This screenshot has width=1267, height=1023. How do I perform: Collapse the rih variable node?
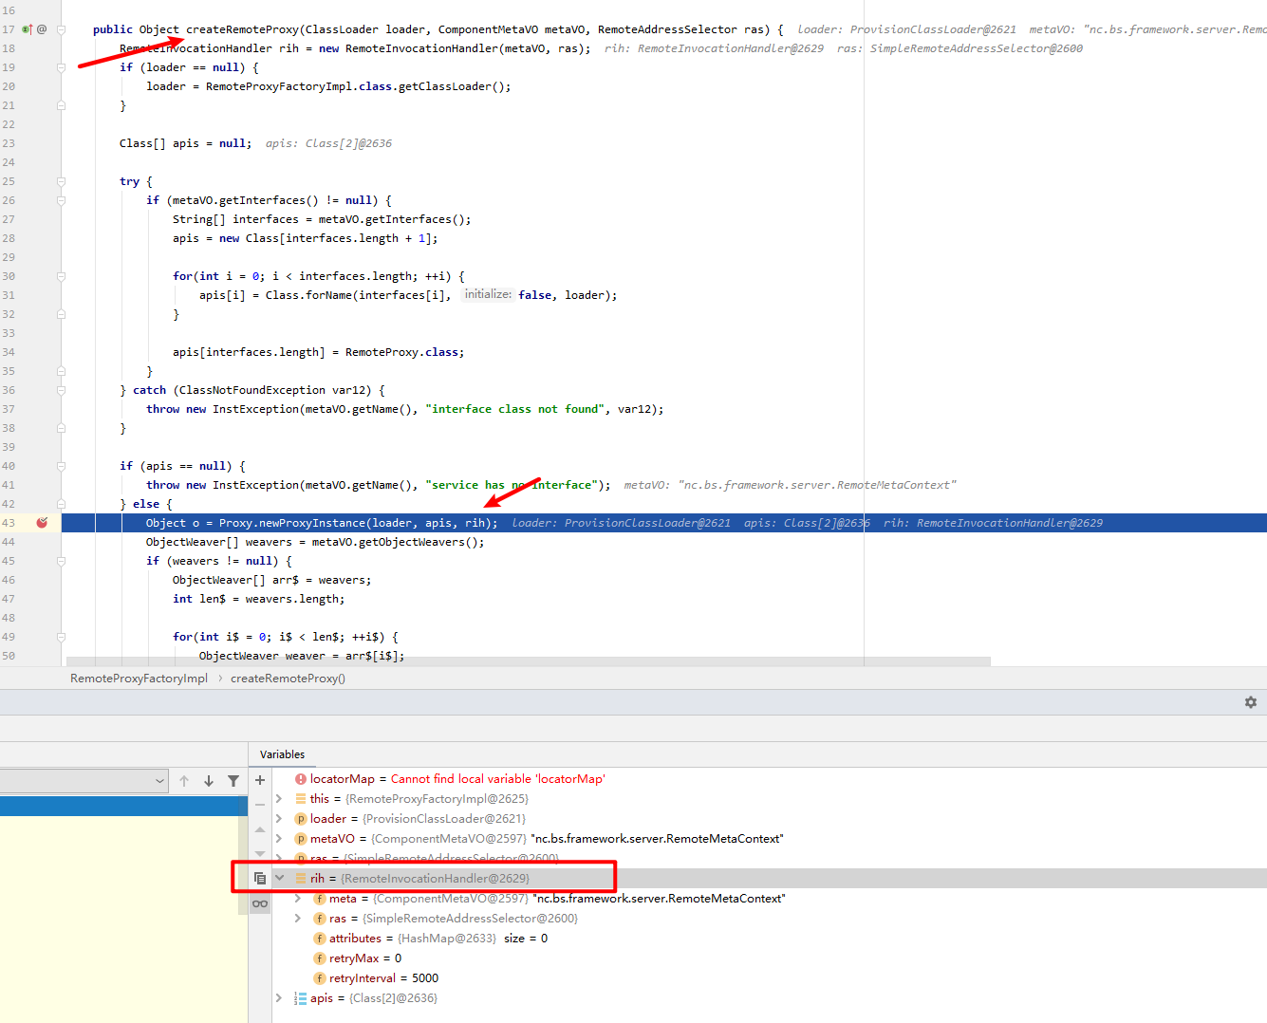[280, 879]
